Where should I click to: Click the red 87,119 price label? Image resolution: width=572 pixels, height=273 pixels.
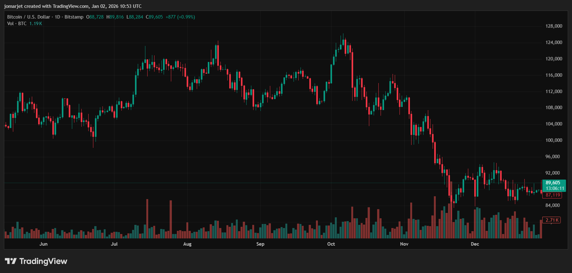coord(553,195)
